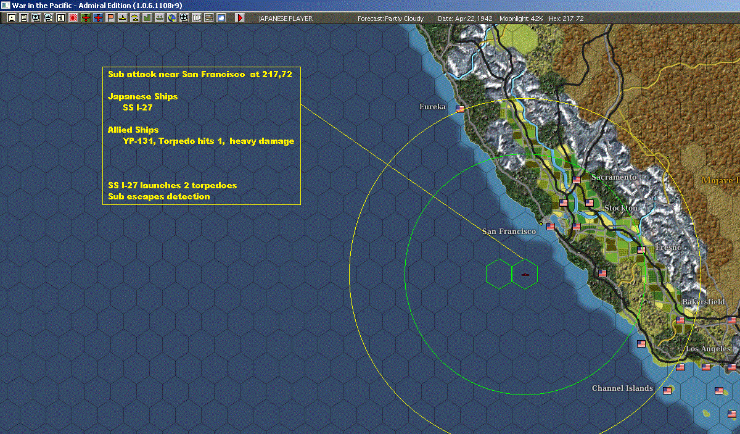Select the red plane on blue background icon
The width and height of the screenshot is (740, 434).
[98, 18]
